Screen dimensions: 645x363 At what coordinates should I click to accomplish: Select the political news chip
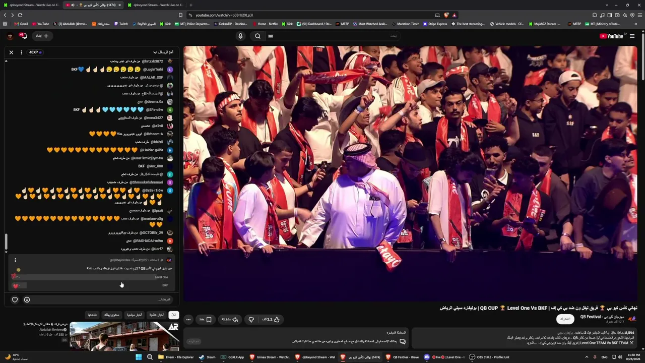134,315
